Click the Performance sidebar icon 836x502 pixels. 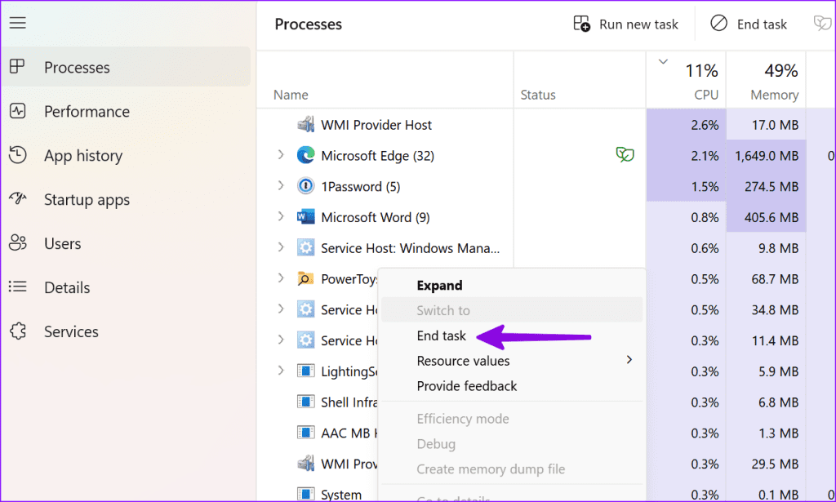tap(17, 112)
